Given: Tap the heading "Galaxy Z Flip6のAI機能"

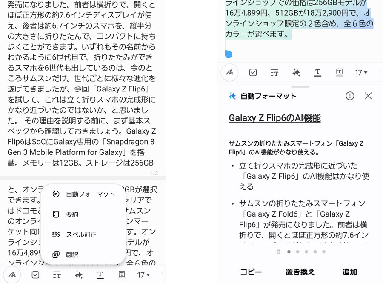Looking at the screenshot, I should [x=275, y=118].
